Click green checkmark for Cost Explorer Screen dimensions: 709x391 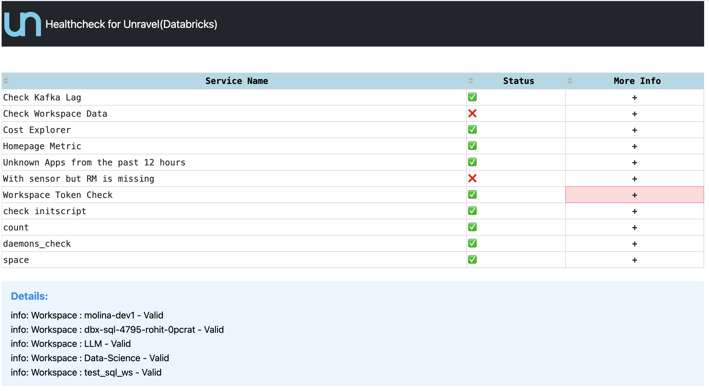click(x=472, y=129)
